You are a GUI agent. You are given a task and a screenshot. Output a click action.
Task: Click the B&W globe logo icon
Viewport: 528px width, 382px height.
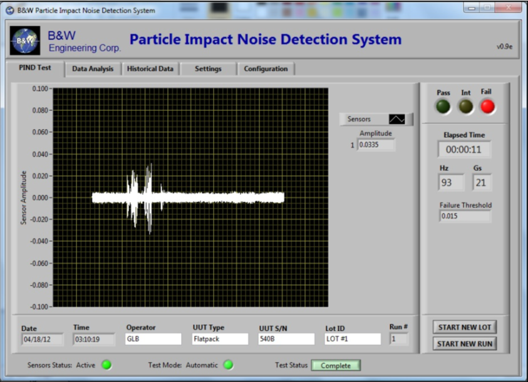point(25,40)
